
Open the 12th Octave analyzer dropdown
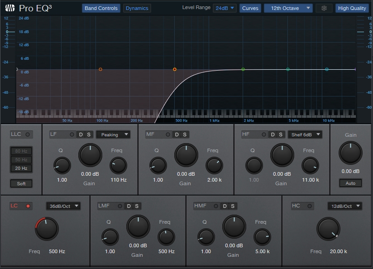288,8
